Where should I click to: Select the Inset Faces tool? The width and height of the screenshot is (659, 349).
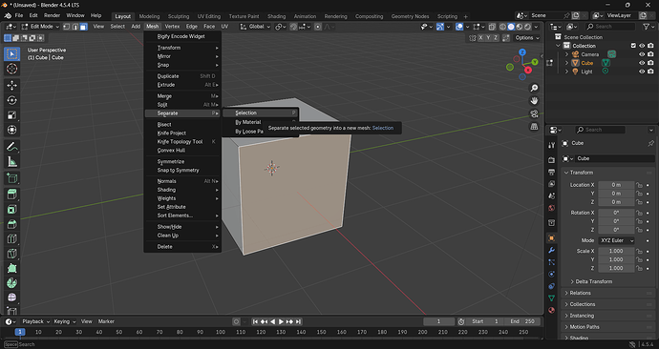[11, 210]
